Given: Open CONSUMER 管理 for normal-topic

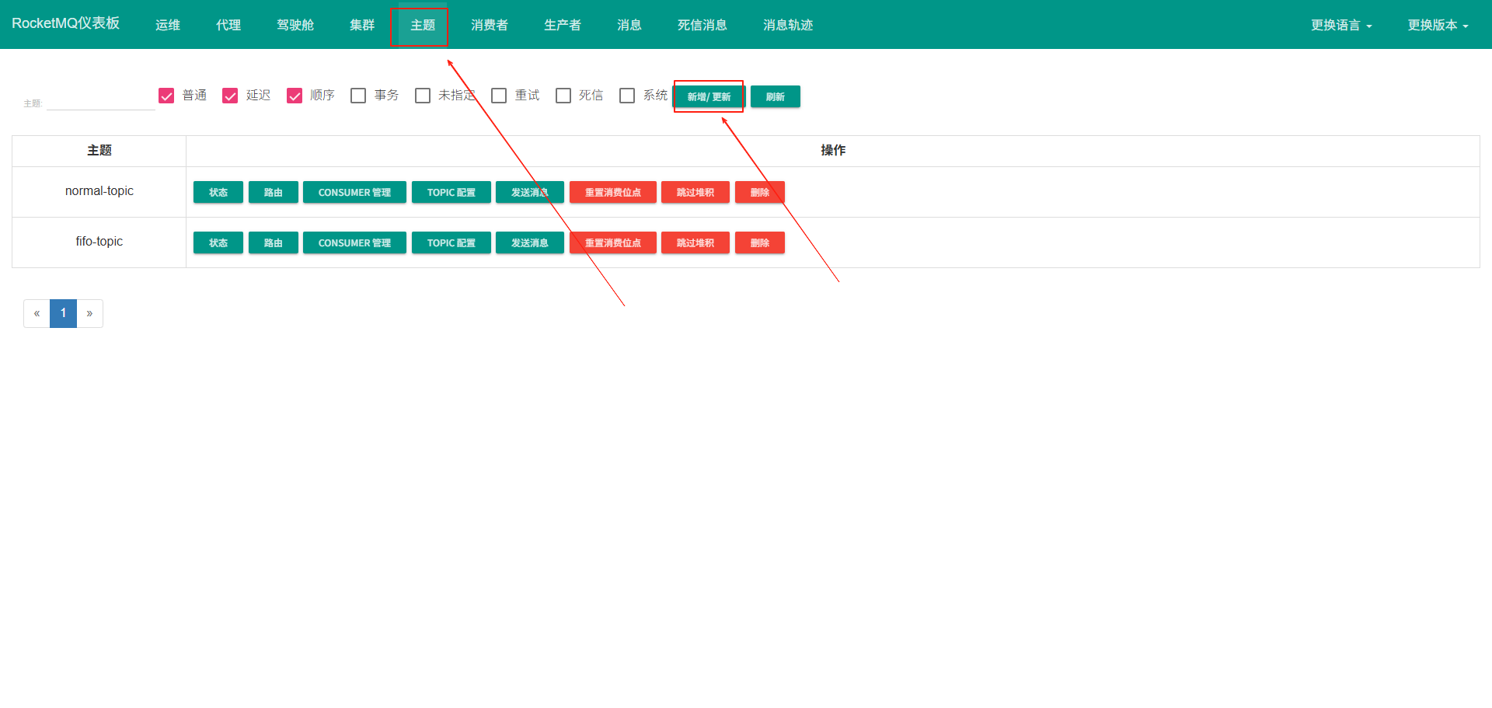Looking at the screenshot, I should click(x=354, y=192).
